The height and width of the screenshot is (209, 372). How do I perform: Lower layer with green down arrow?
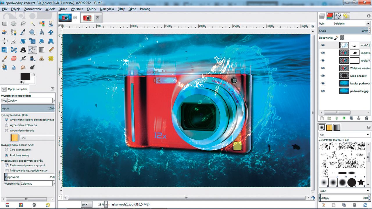click(x=344, y=118)
